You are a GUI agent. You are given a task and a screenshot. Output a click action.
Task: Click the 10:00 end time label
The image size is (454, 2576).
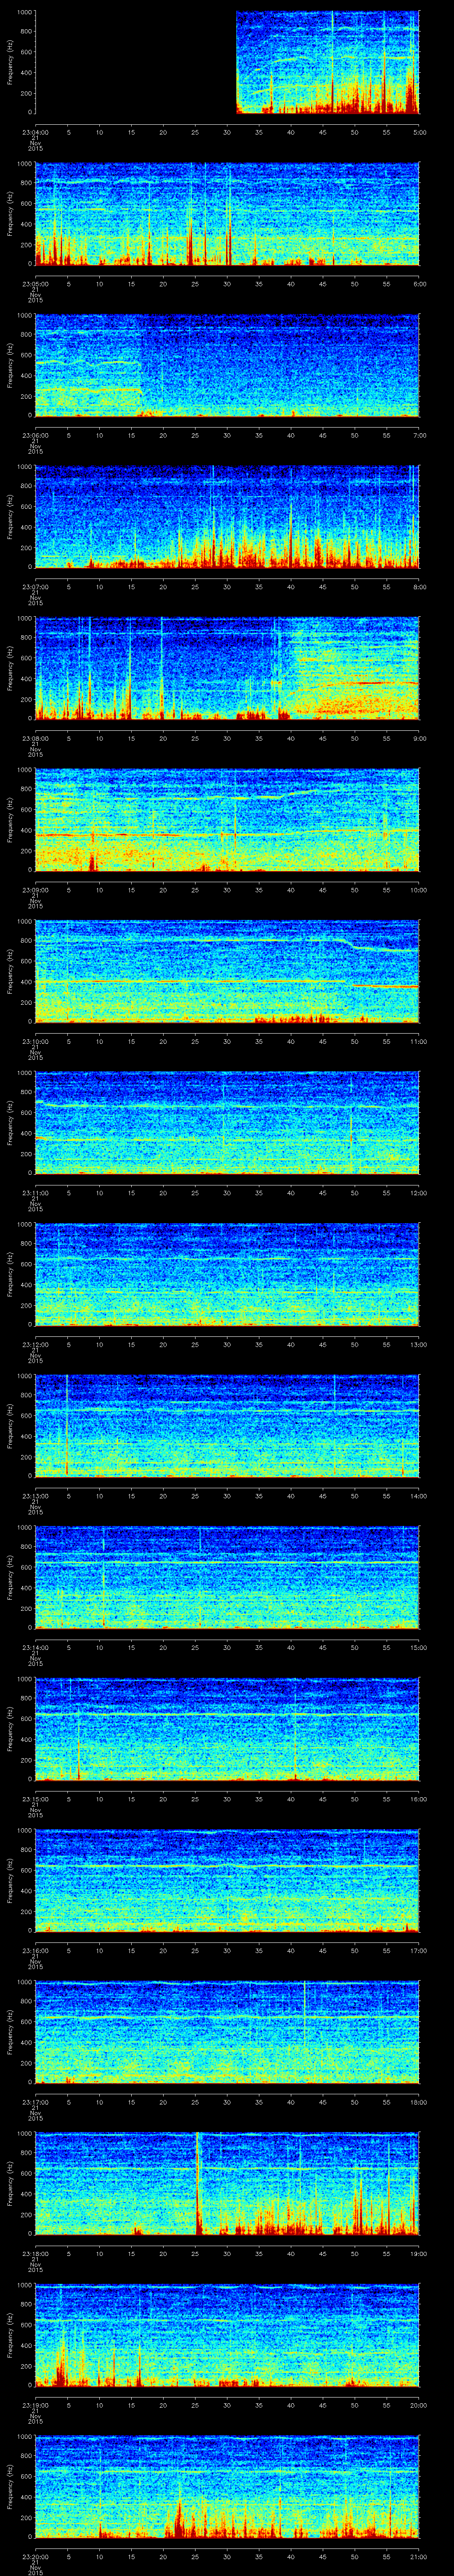(x=419, y=890)
